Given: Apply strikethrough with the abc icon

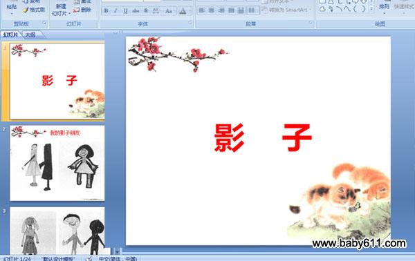Looking at the screenshot, I should (x=136, y=11).
